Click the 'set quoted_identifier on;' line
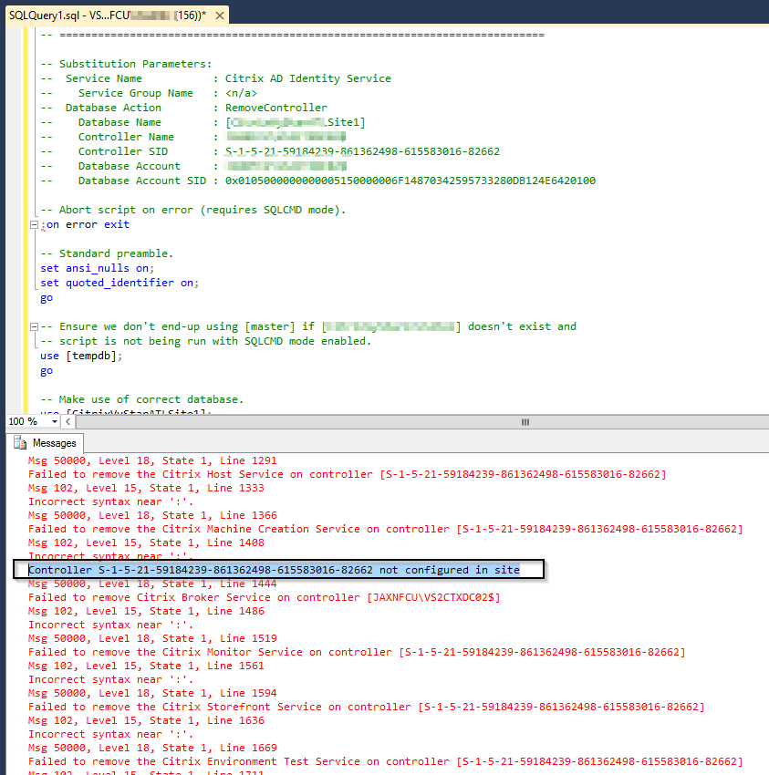This screenshot has height=775, width=769. (x=120, y=283)
